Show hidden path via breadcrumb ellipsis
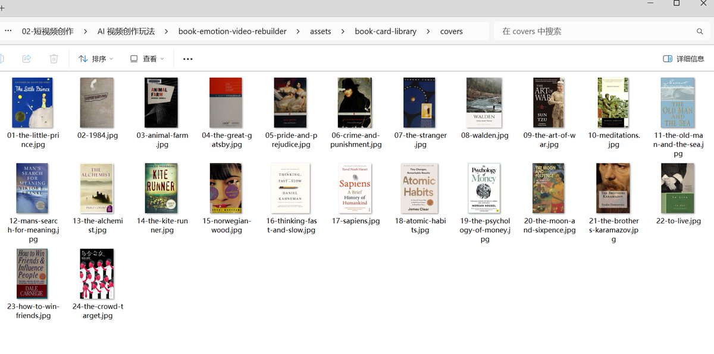714x354 pixels. (8, 31)
